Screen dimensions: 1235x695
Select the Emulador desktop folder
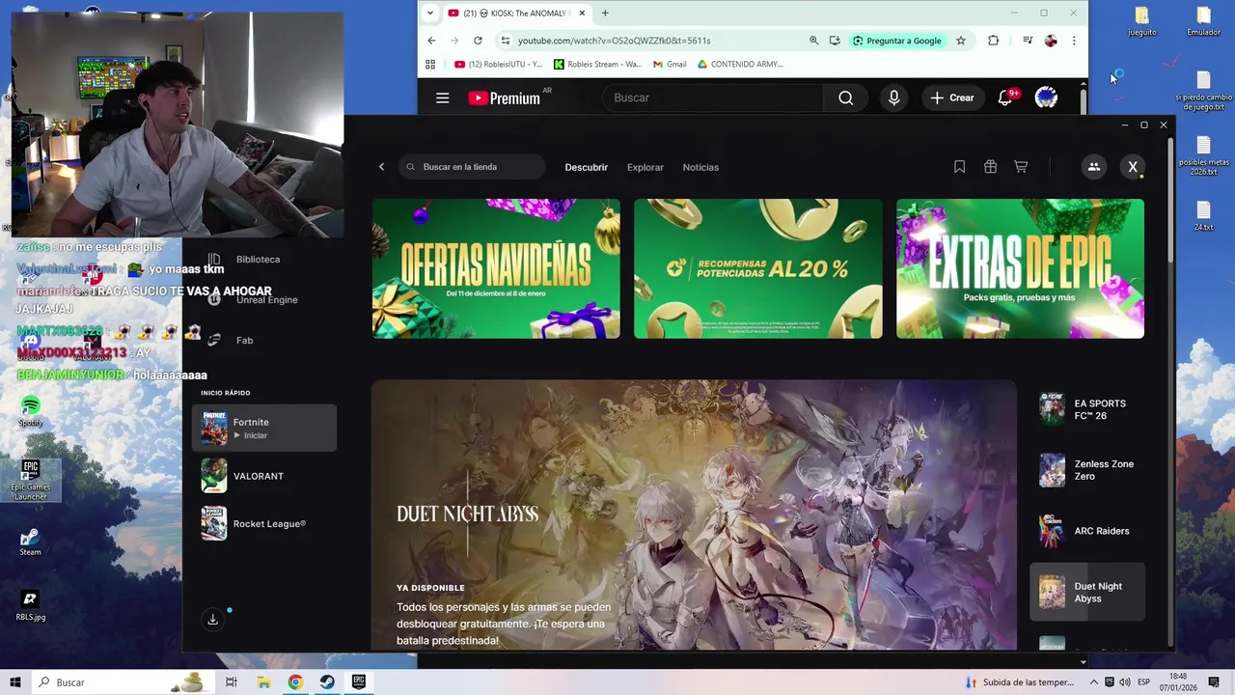coord(1203,21)
